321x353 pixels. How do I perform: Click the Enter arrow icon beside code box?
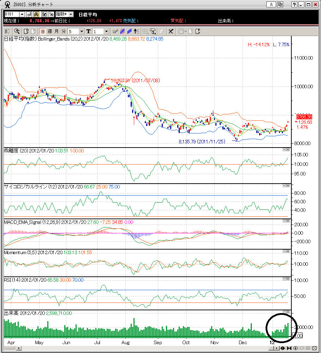click(29, 14)
